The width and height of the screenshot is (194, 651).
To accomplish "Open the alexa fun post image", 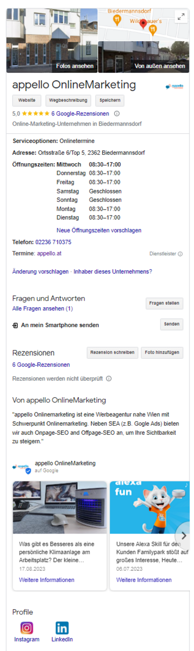I will tap(149, 507).
